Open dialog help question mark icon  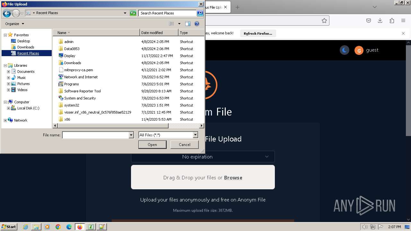tap(197, 24)
